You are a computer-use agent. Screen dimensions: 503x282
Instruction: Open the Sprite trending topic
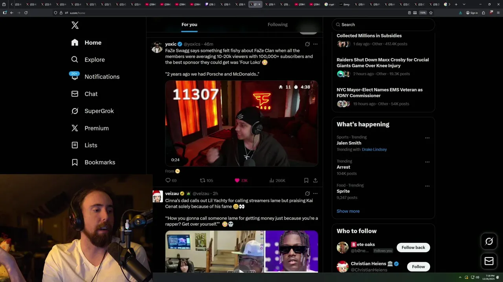343,192
